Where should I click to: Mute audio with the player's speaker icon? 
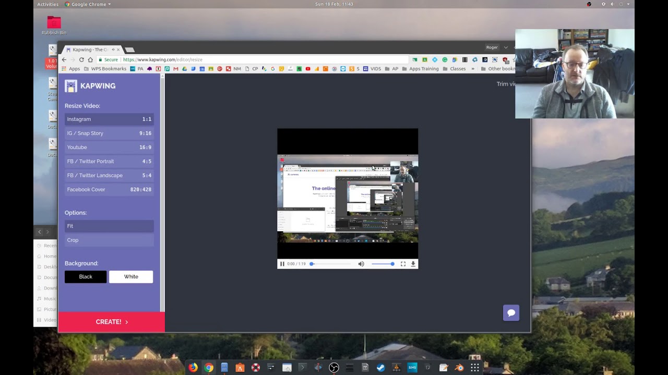pos(361,264)
